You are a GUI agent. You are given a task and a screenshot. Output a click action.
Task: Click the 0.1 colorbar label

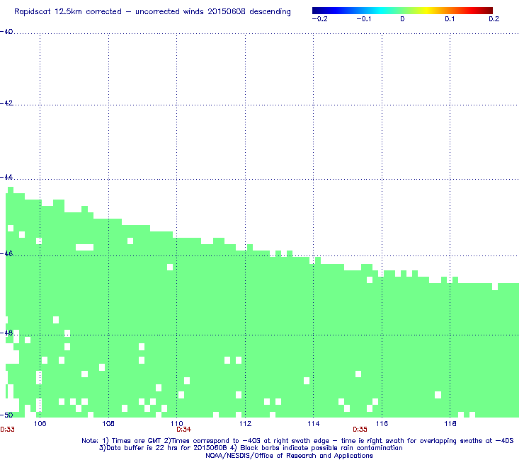point(450,19)
